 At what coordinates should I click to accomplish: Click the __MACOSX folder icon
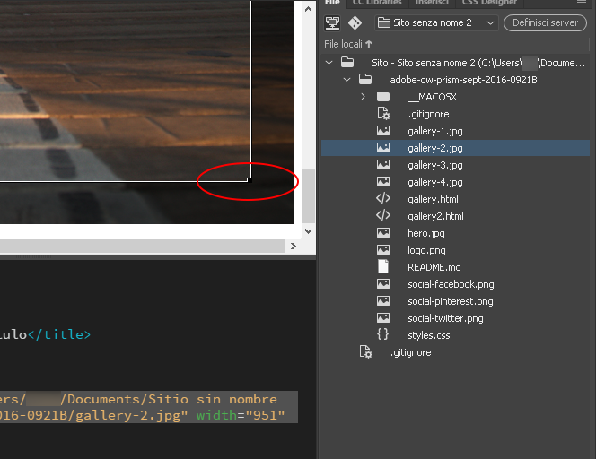pyautogui.click(x=383, y=97)
